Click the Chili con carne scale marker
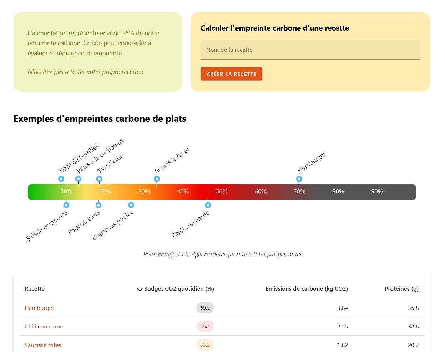The height and width of the screenshot is (352, 445). [208, 205]
